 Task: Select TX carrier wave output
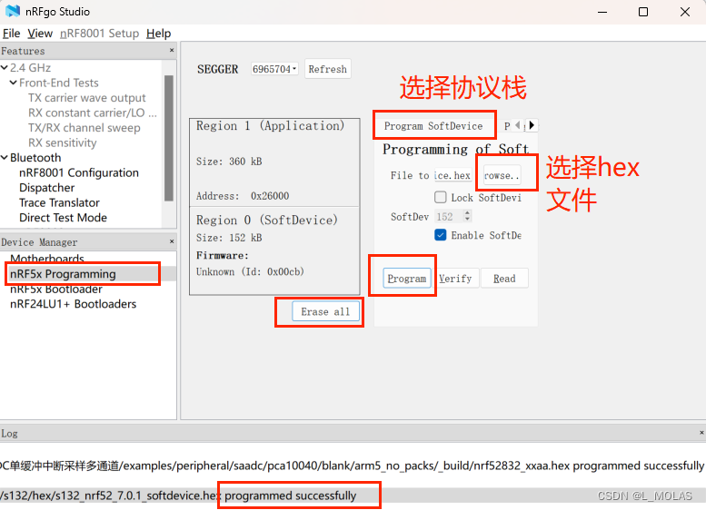(x=87, y=98)
